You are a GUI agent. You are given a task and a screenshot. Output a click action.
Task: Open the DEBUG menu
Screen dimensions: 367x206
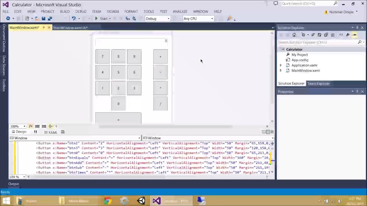[81, 11]
